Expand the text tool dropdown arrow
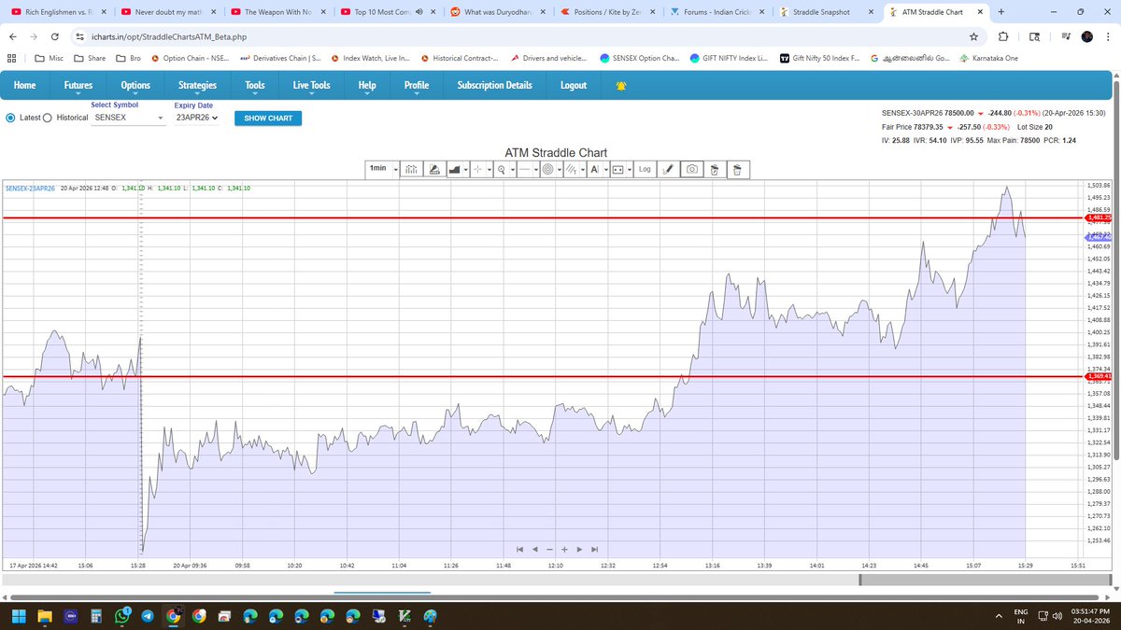This screenshot has width=1121, height=630. 605,169
